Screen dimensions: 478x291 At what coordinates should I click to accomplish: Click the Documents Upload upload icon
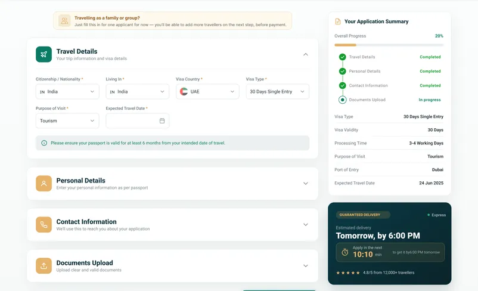click(x=44, y=266)
